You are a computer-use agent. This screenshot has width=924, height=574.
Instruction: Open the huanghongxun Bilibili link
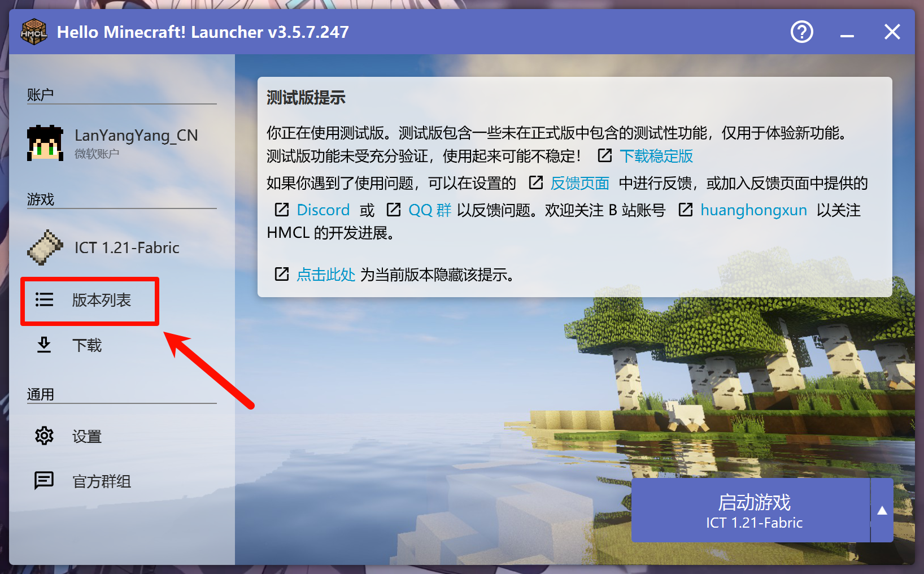753,211
